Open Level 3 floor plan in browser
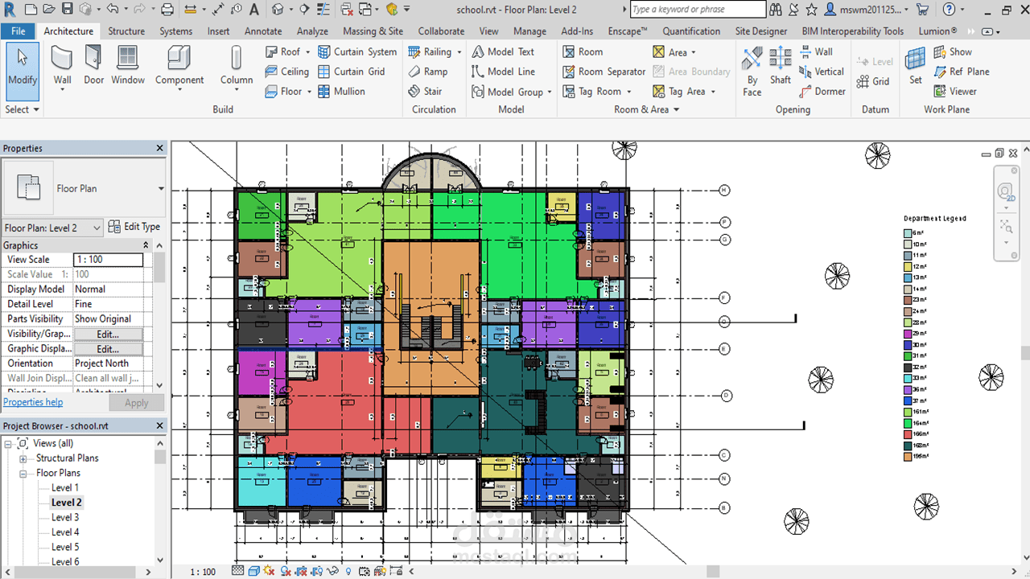 tap(65, 517)
